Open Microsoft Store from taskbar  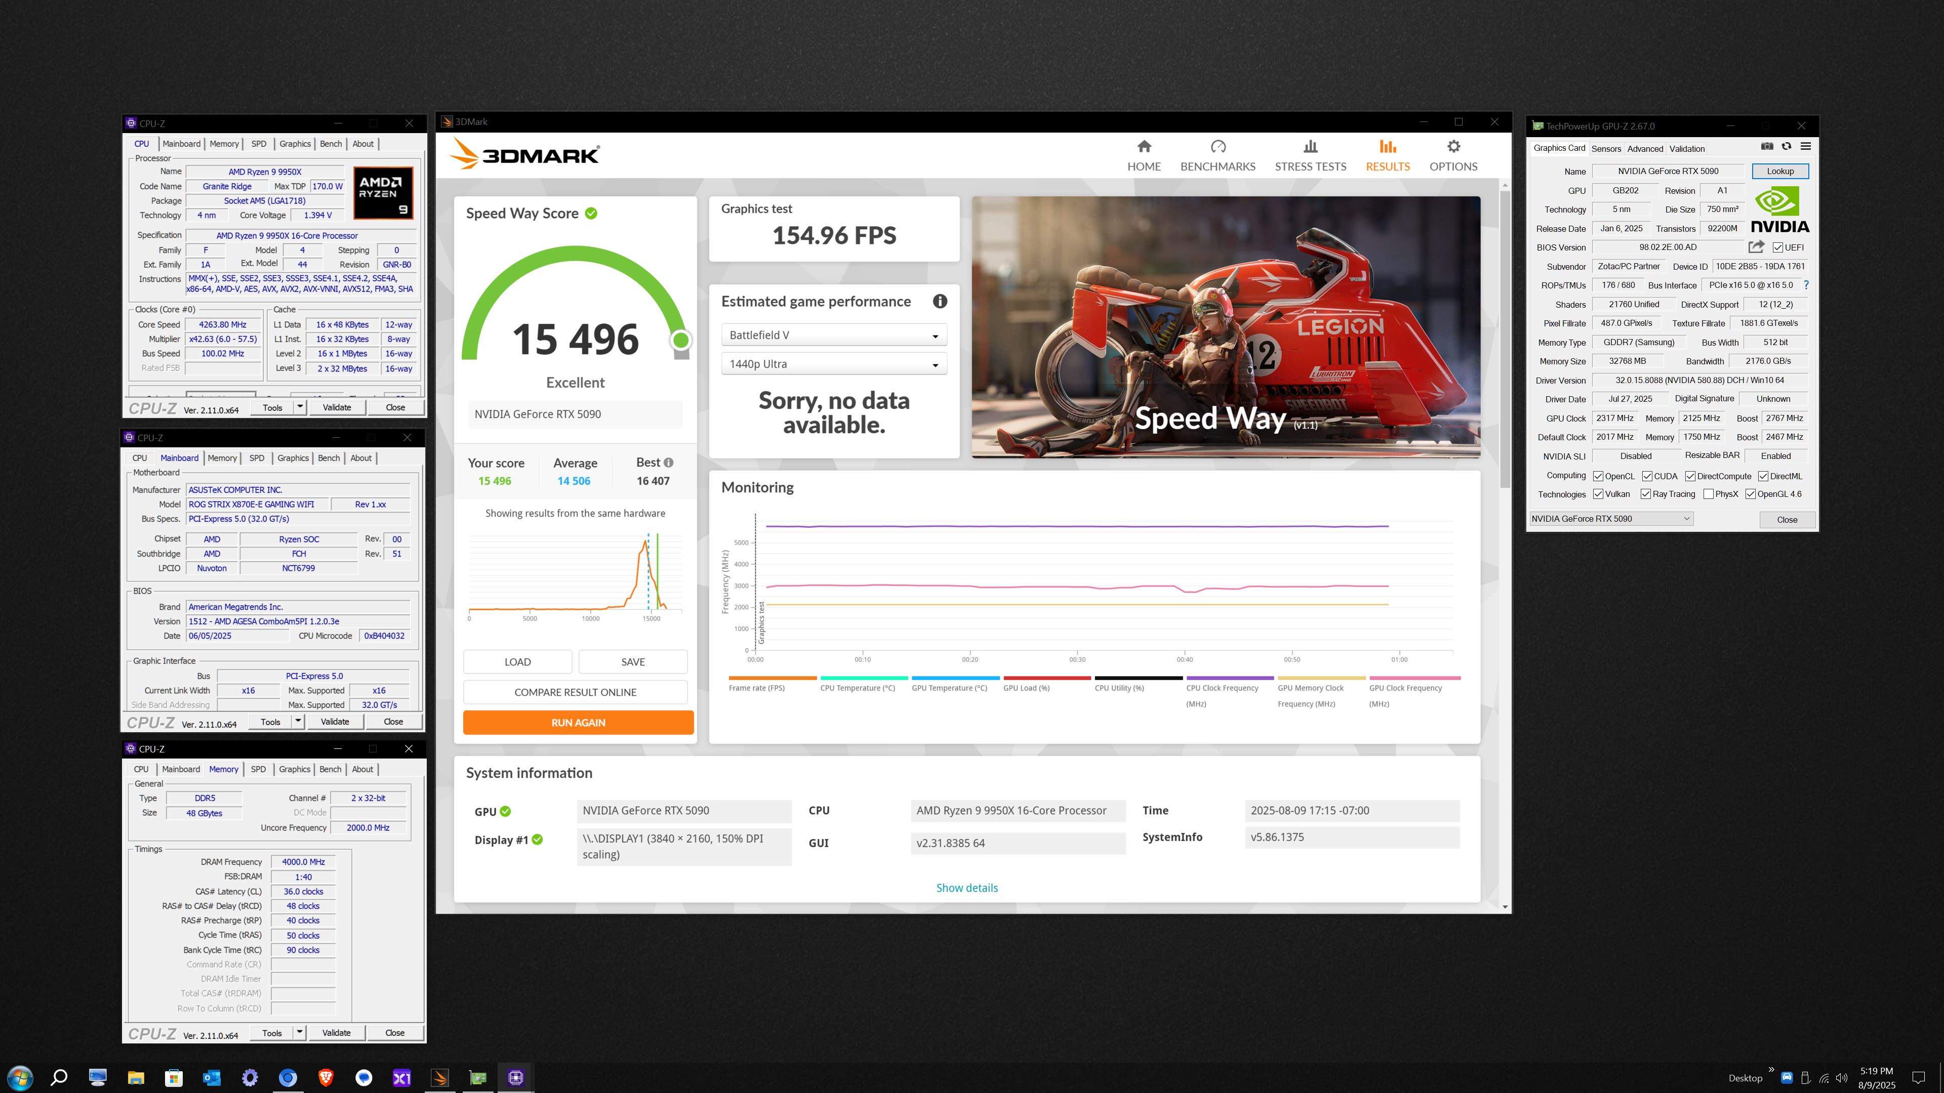(x=174, y=1078)
